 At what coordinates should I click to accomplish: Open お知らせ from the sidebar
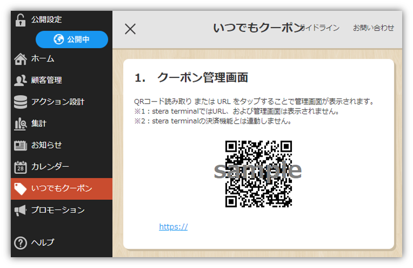[x=62, y=145]
